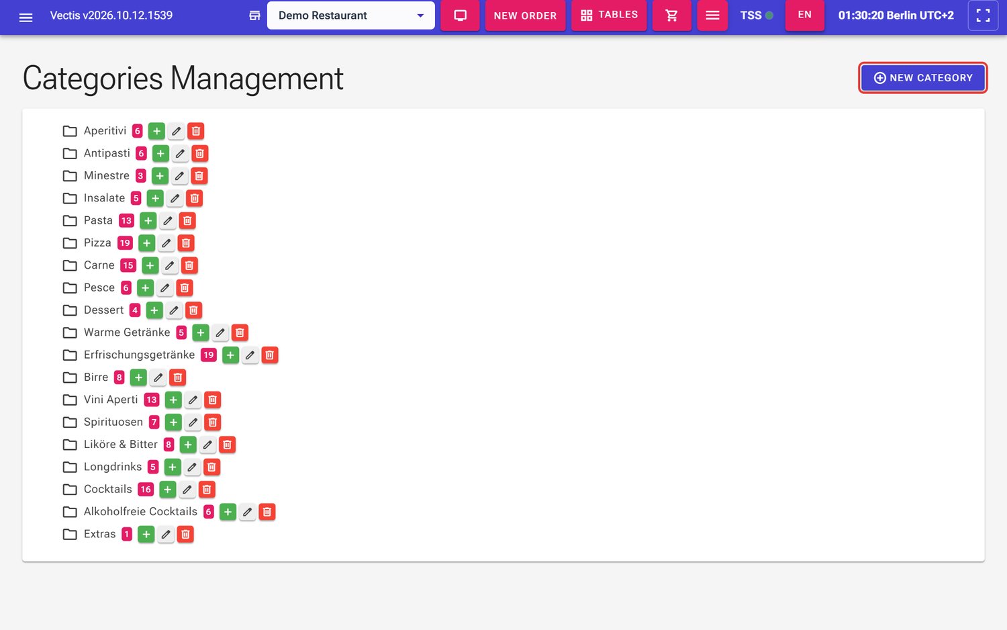1007x630 pixels.
Task: Edit the Antipasti category
Action: [x=180, y=154]
